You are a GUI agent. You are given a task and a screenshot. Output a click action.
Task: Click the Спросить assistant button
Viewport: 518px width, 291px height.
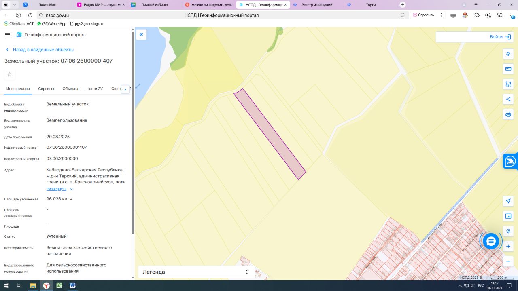coord(423,15)
